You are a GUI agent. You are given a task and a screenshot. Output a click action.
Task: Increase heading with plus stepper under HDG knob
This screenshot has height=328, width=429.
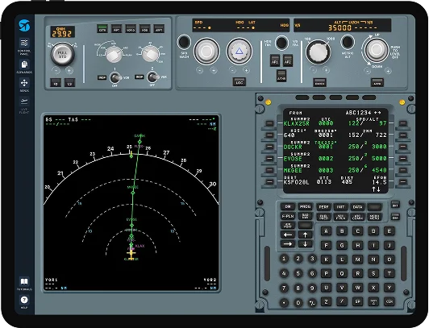click(246, 70)
